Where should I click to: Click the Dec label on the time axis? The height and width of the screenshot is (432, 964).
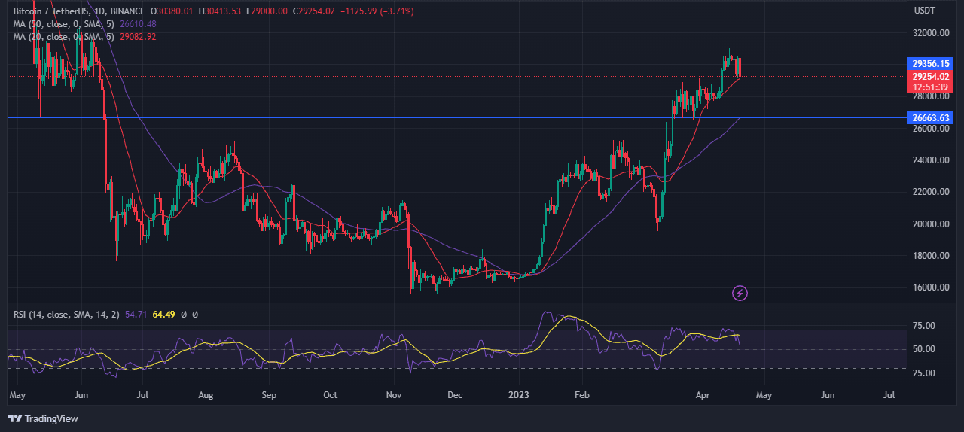(x=455, y=394)
